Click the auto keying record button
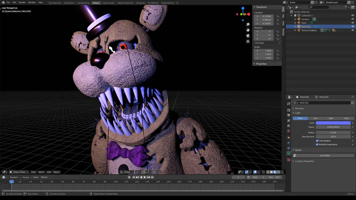The height and width of the screenshot is (200, 356). (129, 177)
